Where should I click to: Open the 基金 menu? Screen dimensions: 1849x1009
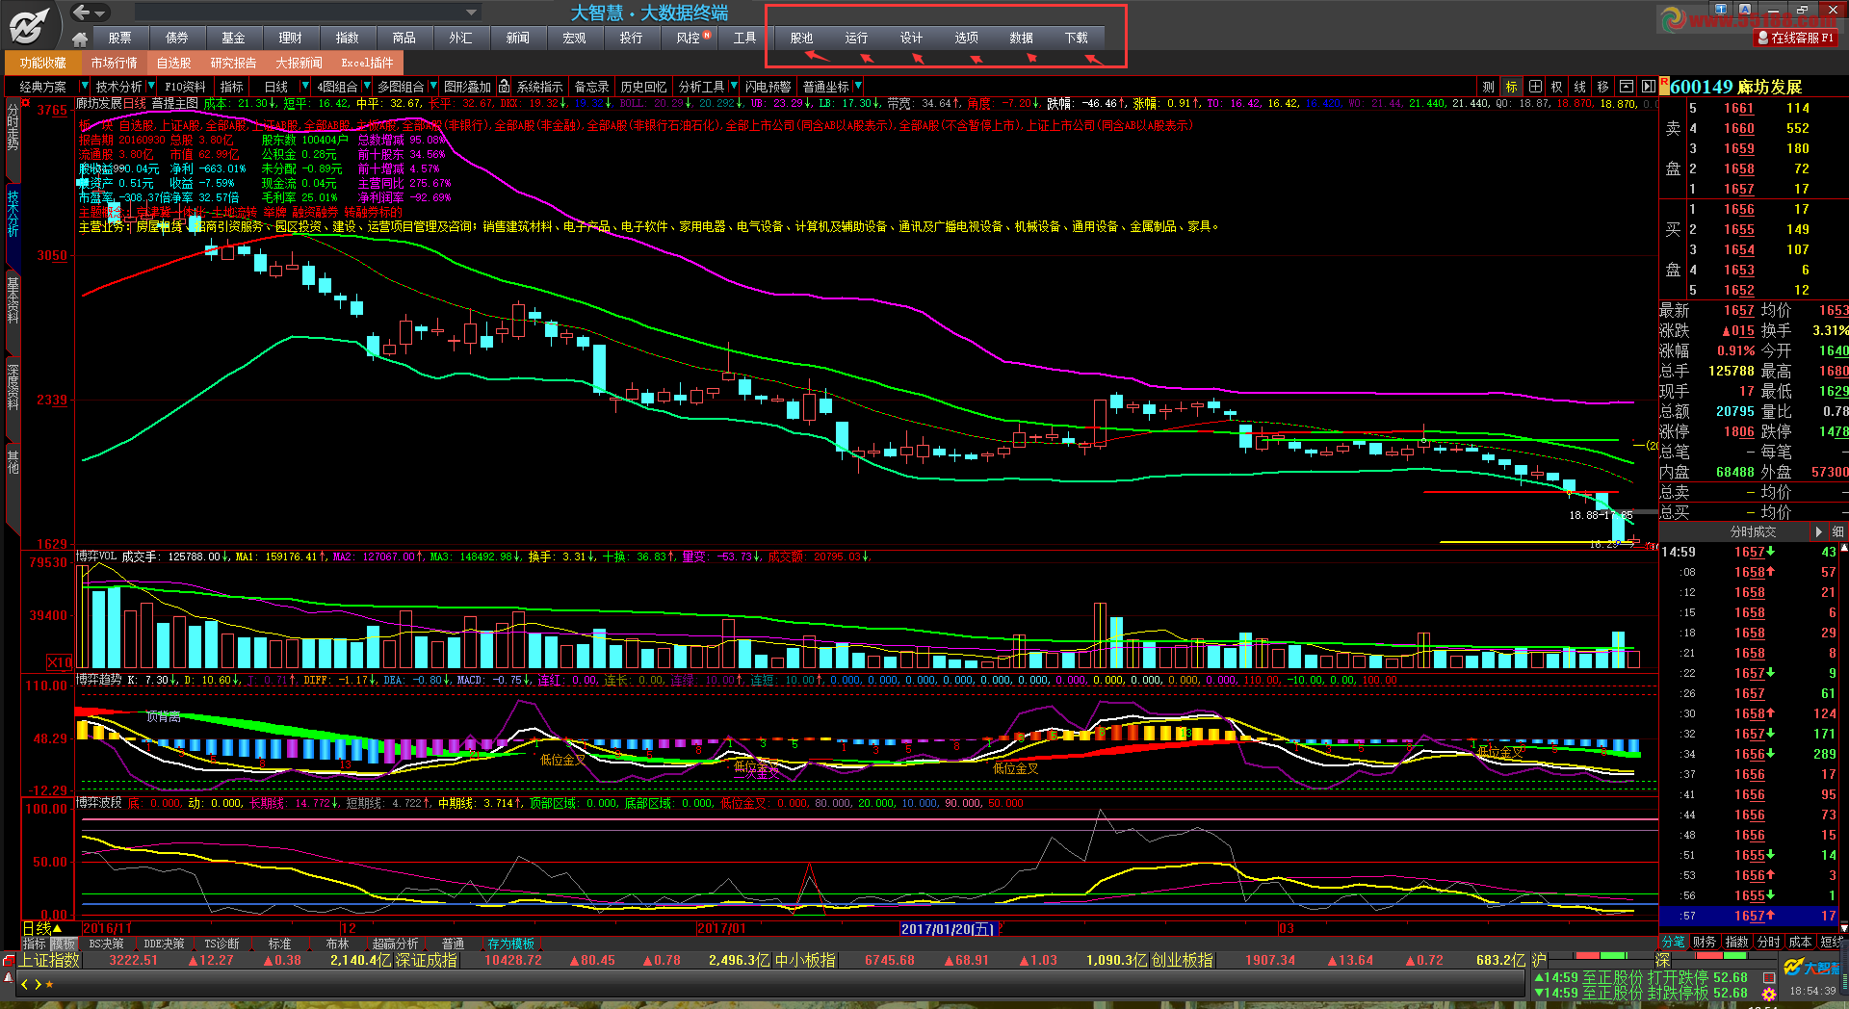click(x=233, y=39)
